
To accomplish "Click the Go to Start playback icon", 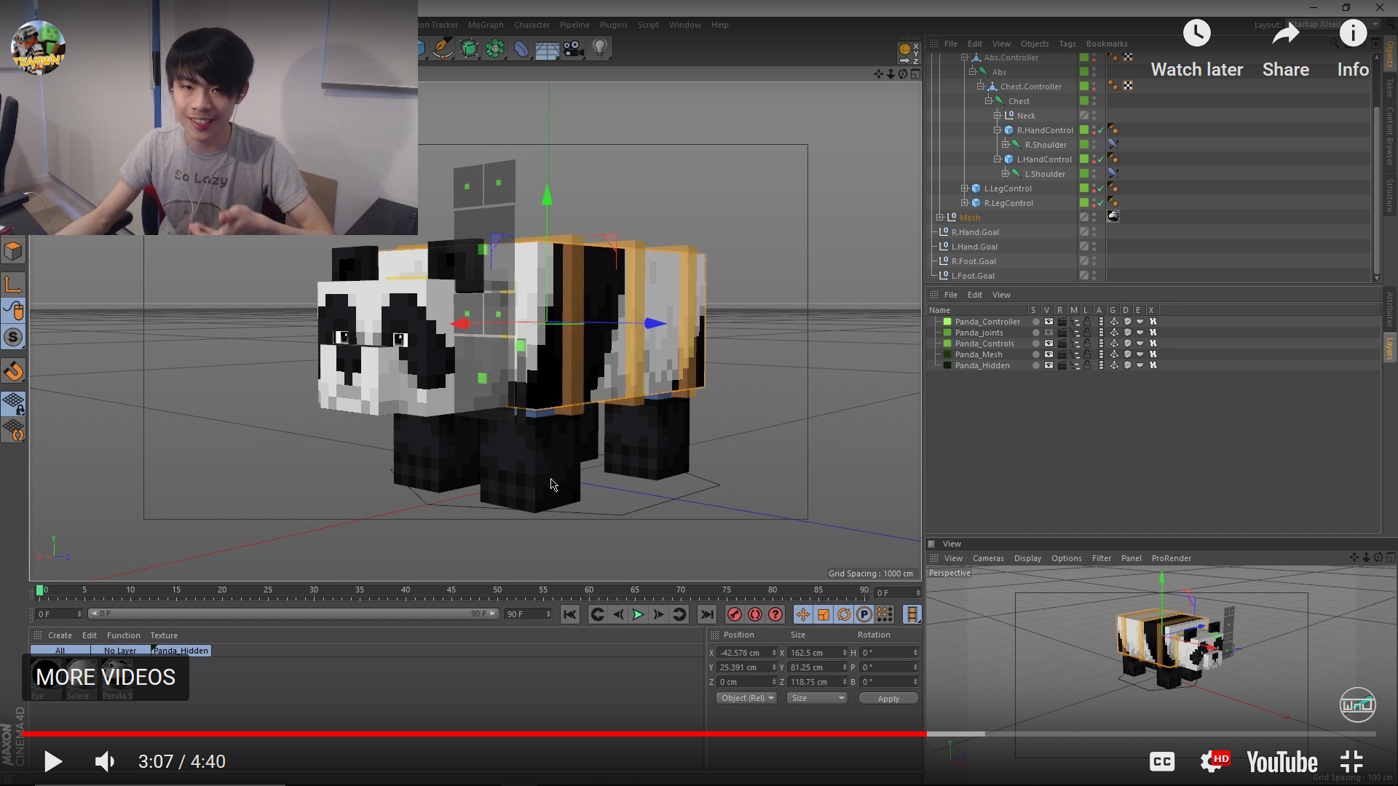I will 570,615.
